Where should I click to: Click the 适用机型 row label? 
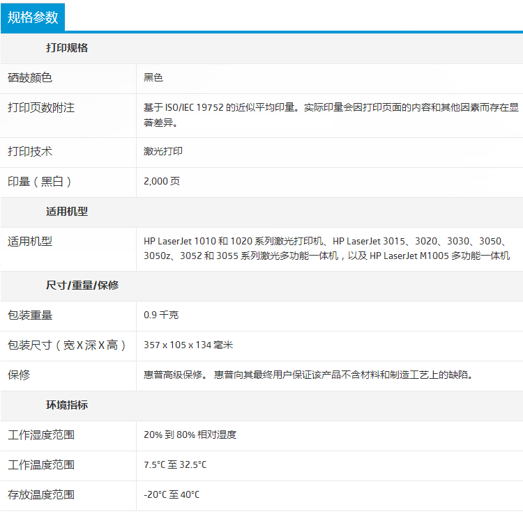coord(30,241)
